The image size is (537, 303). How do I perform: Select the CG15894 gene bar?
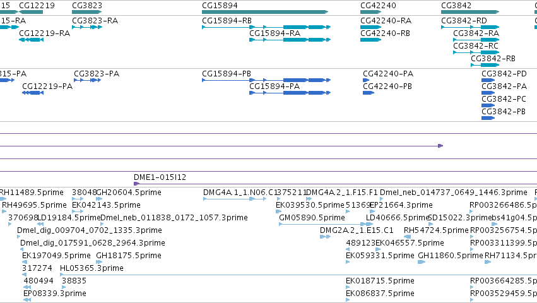pos(265,12)
